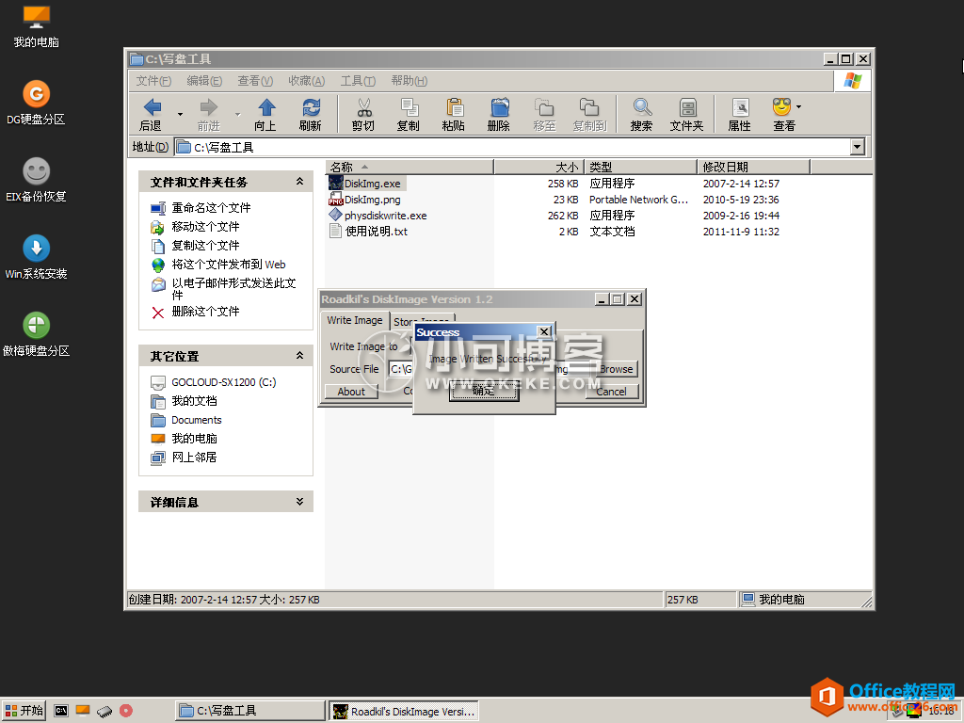
Task: Click the 开始 Start button
Action: click(24, 711)
